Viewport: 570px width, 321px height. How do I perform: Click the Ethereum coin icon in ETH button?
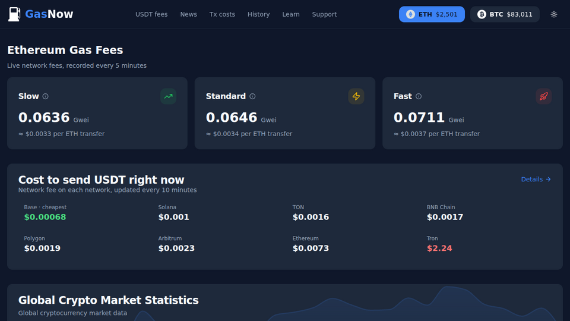click(410, 14)
